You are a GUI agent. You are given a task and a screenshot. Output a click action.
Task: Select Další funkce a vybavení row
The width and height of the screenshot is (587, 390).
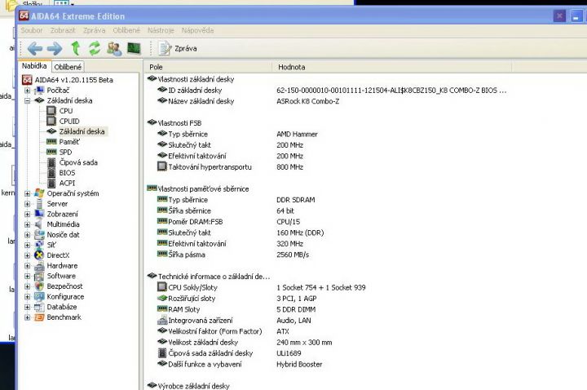pos(240,364)
